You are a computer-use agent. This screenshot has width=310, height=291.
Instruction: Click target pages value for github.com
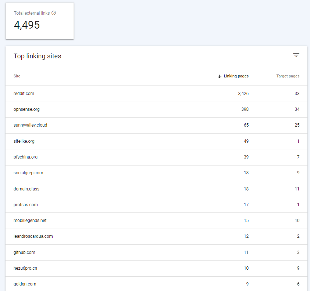[298, 252]
